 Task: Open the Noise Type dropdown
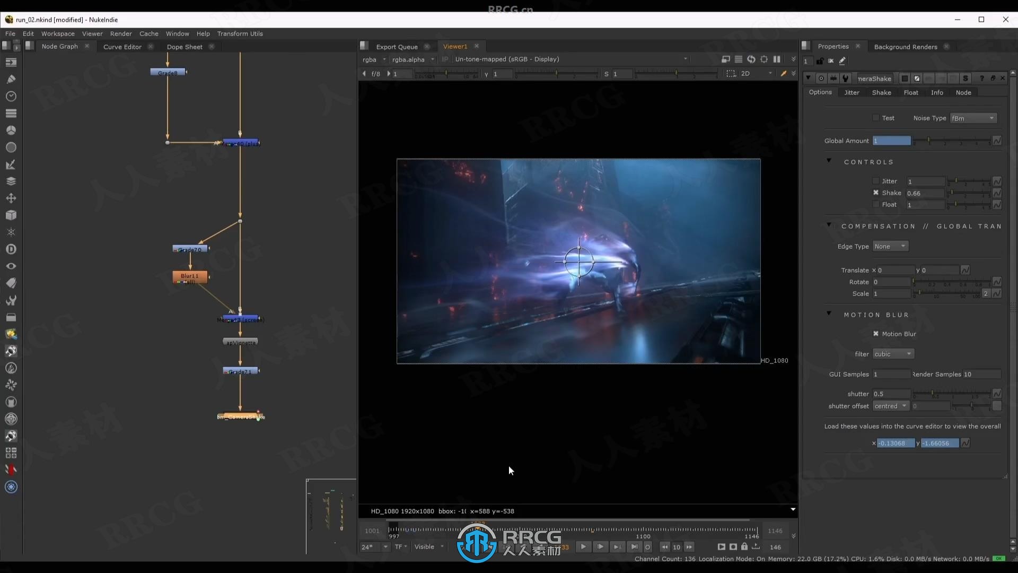(973, 118)
